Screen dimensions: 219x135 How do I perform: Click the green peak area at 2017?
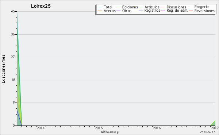point(214,124)
